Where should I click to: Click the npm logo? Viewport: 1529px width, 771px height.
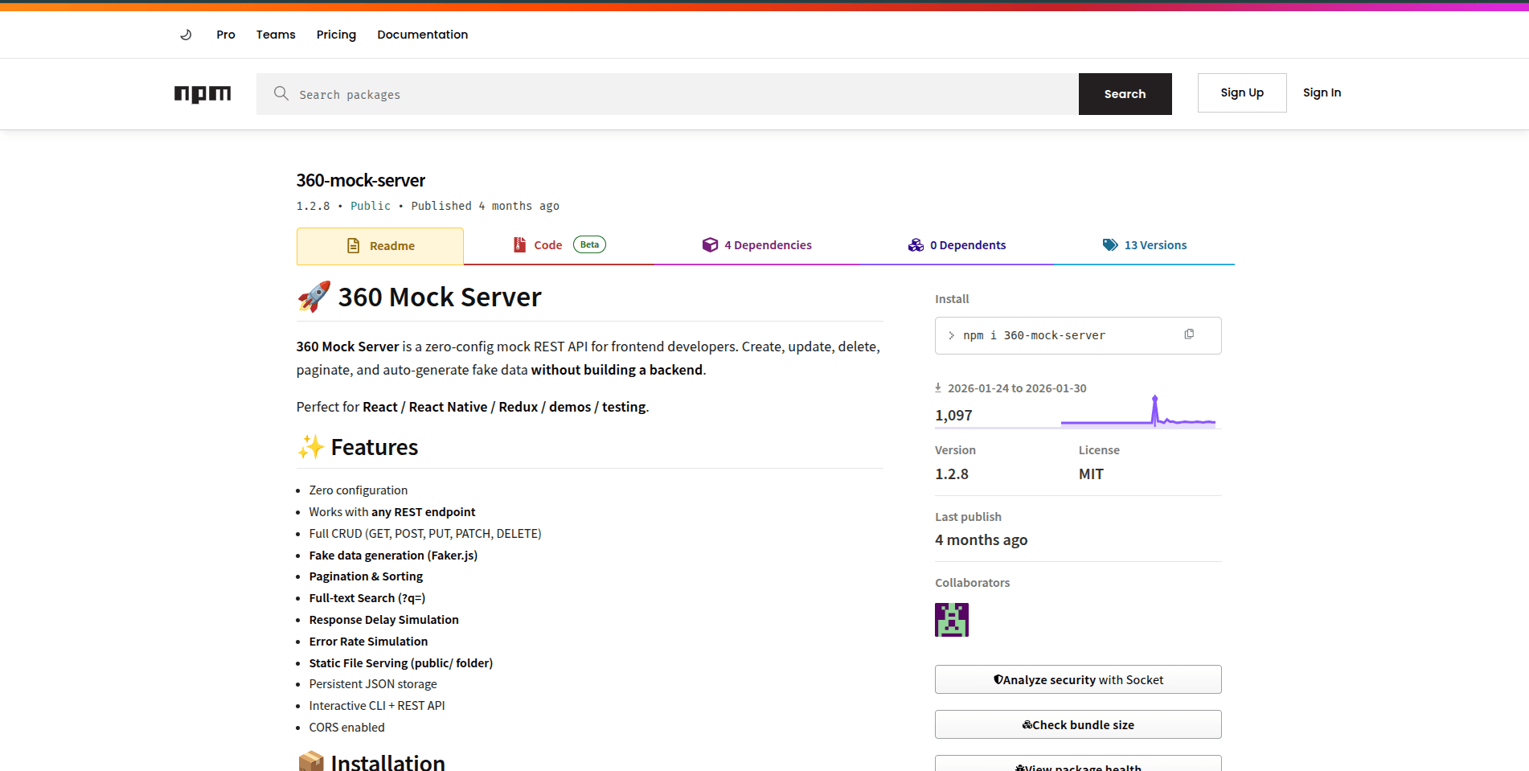point(203,94)
